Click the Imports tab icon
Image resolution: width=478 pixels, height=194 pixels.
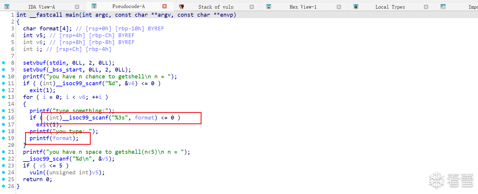pos(443,7)
